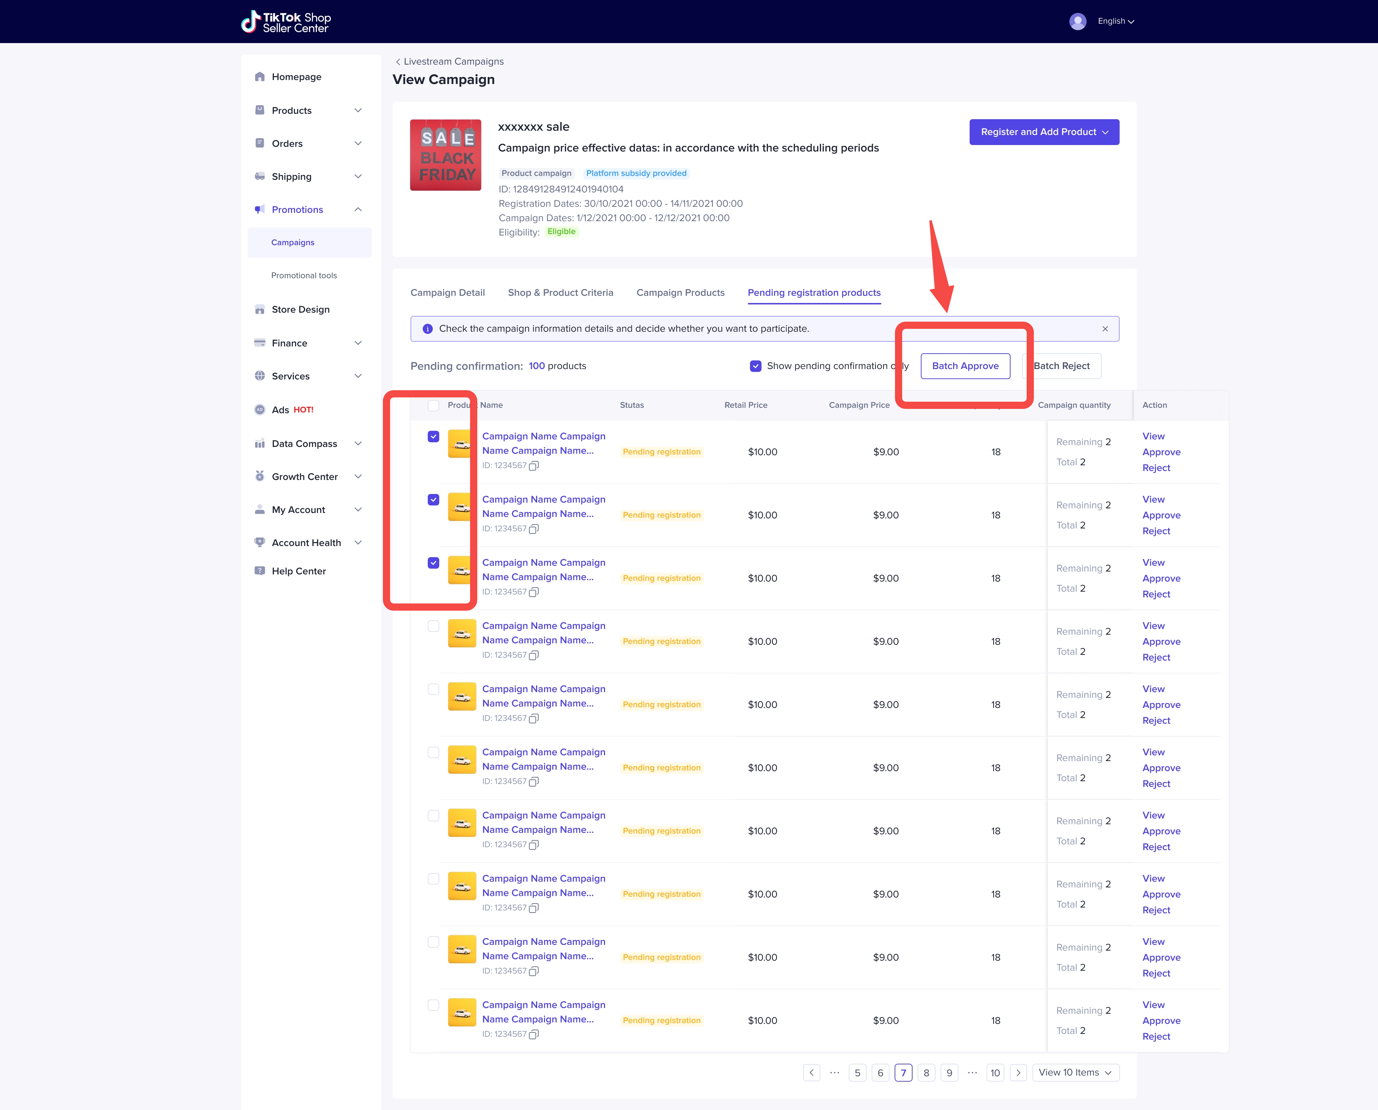Viewport: 1378px width, 1110px height.
Task: Click the Homepage house icon in the sidebar
Action: pos(259,77)
